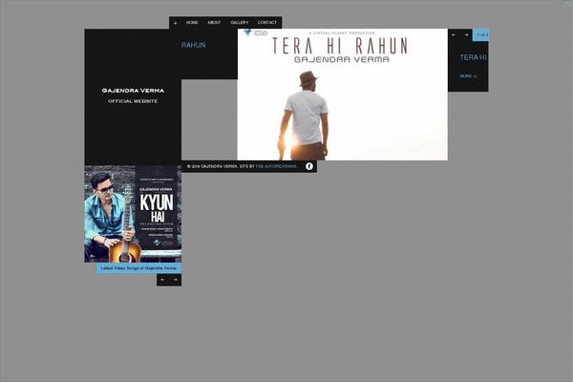Open the TERA HI title in the right panel
This screenshot has width=573, height=382.
[x=474, y=57]
